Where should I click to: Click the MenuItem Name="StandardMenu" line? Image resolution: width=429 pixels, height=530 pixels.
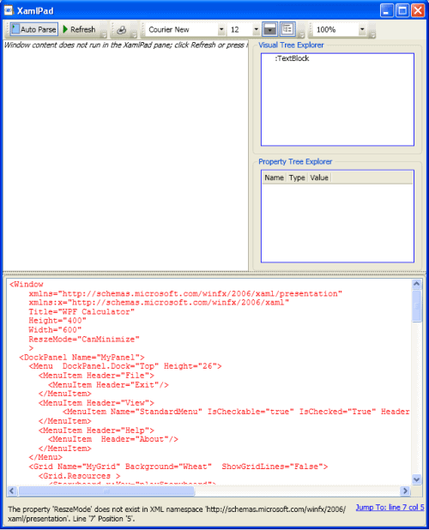pyautogui.click(x=236, y=412)
